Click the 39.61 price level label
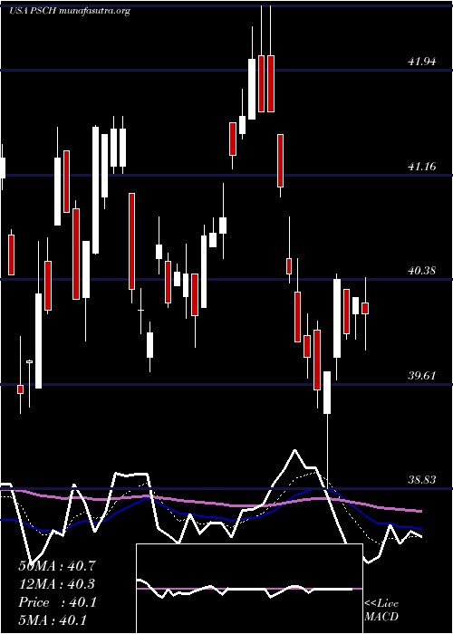 (x=422, y=375)
